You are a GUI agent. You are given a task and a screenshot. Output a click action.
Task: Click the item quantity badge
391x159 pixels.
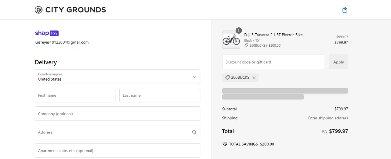click(x=239, y=30)
